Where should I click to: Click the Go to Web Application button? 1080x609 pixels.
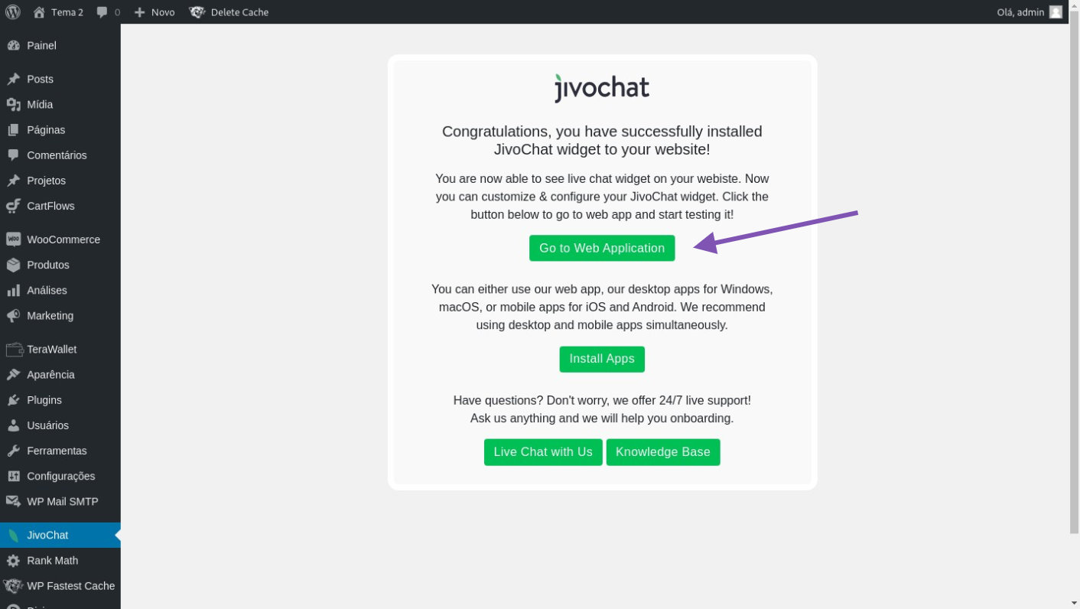pos(602,248)
